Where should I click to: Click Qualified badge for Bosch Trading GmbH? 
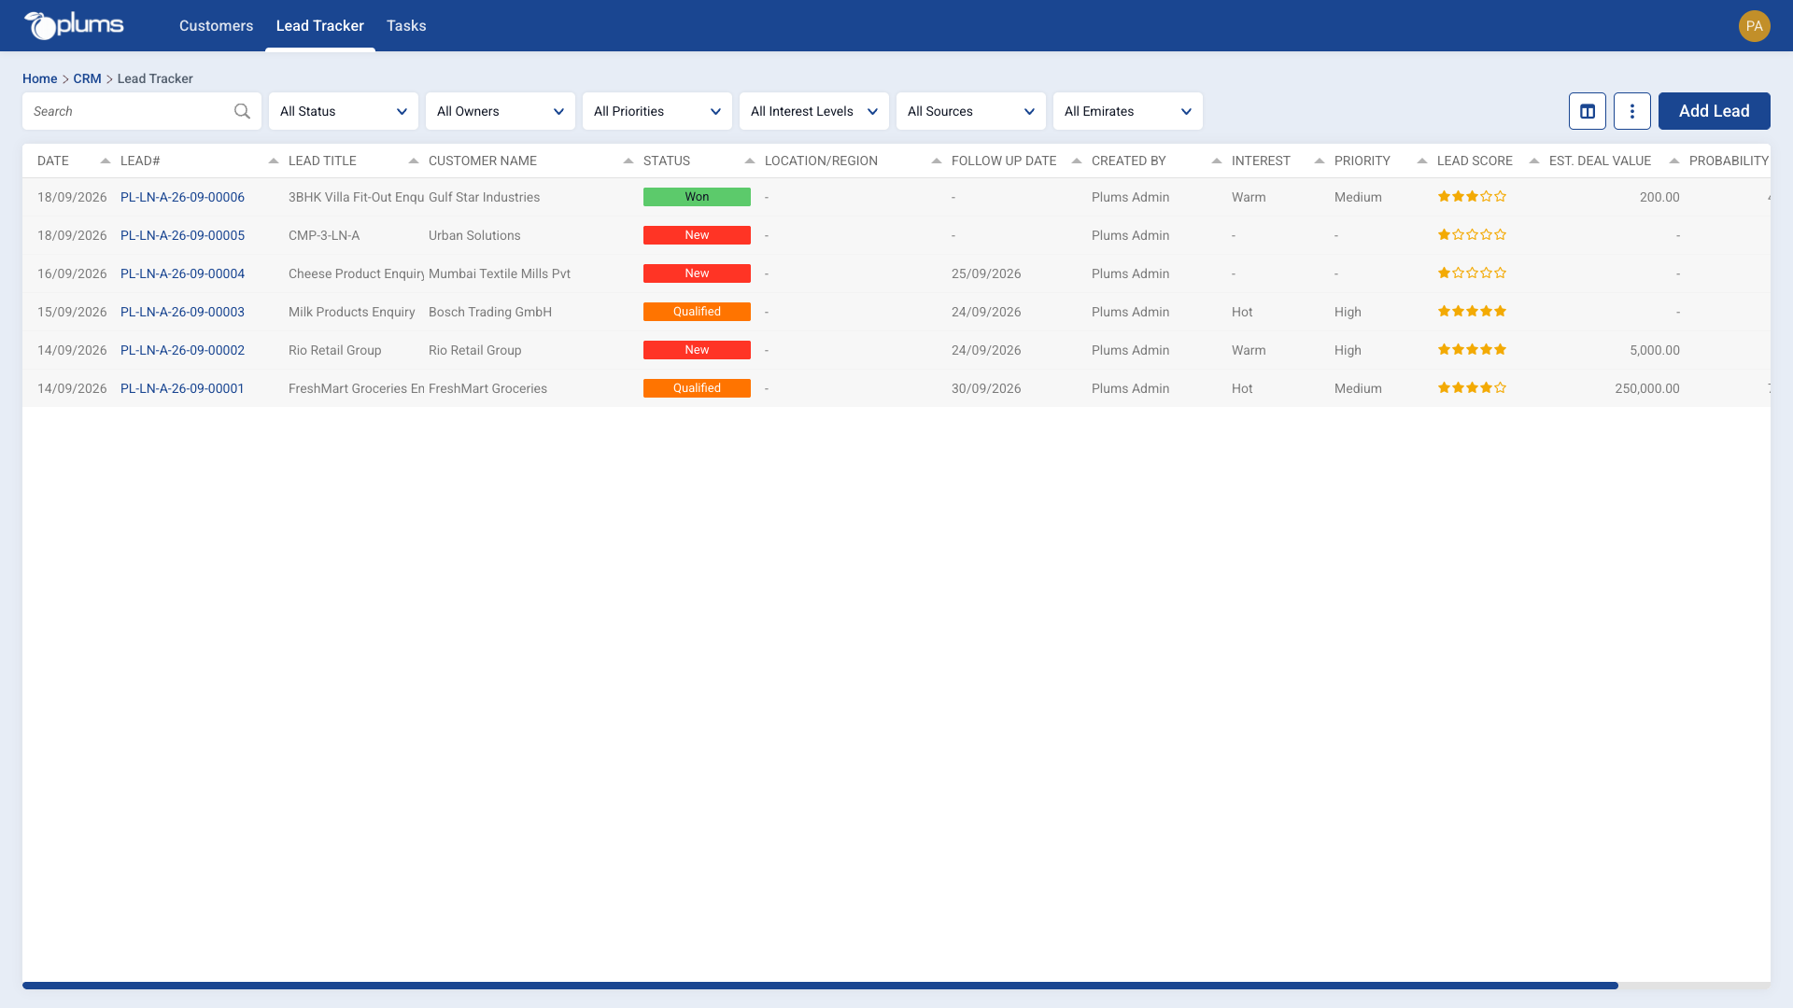[697, 312]
